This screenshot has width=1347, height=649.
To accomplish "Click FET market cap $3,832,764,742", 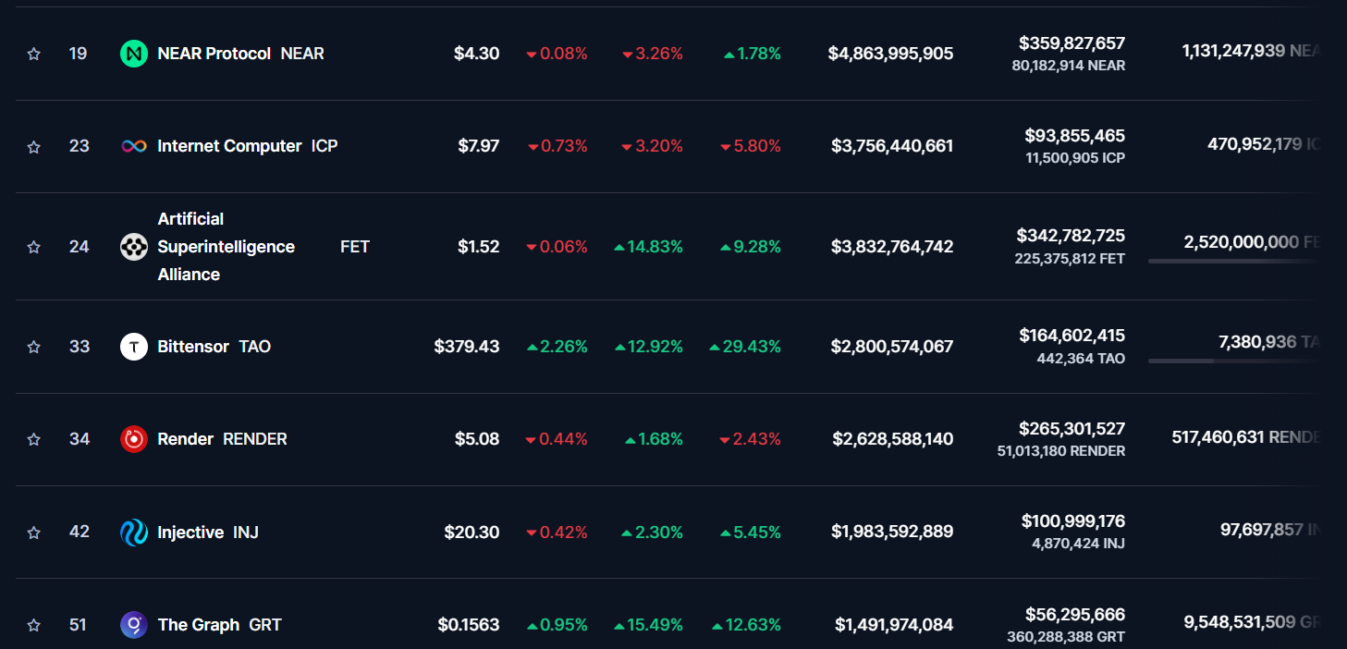I will point(892,247).
